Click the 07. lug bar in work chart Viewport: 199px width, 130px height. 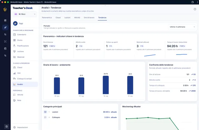[x=81, y=86]
